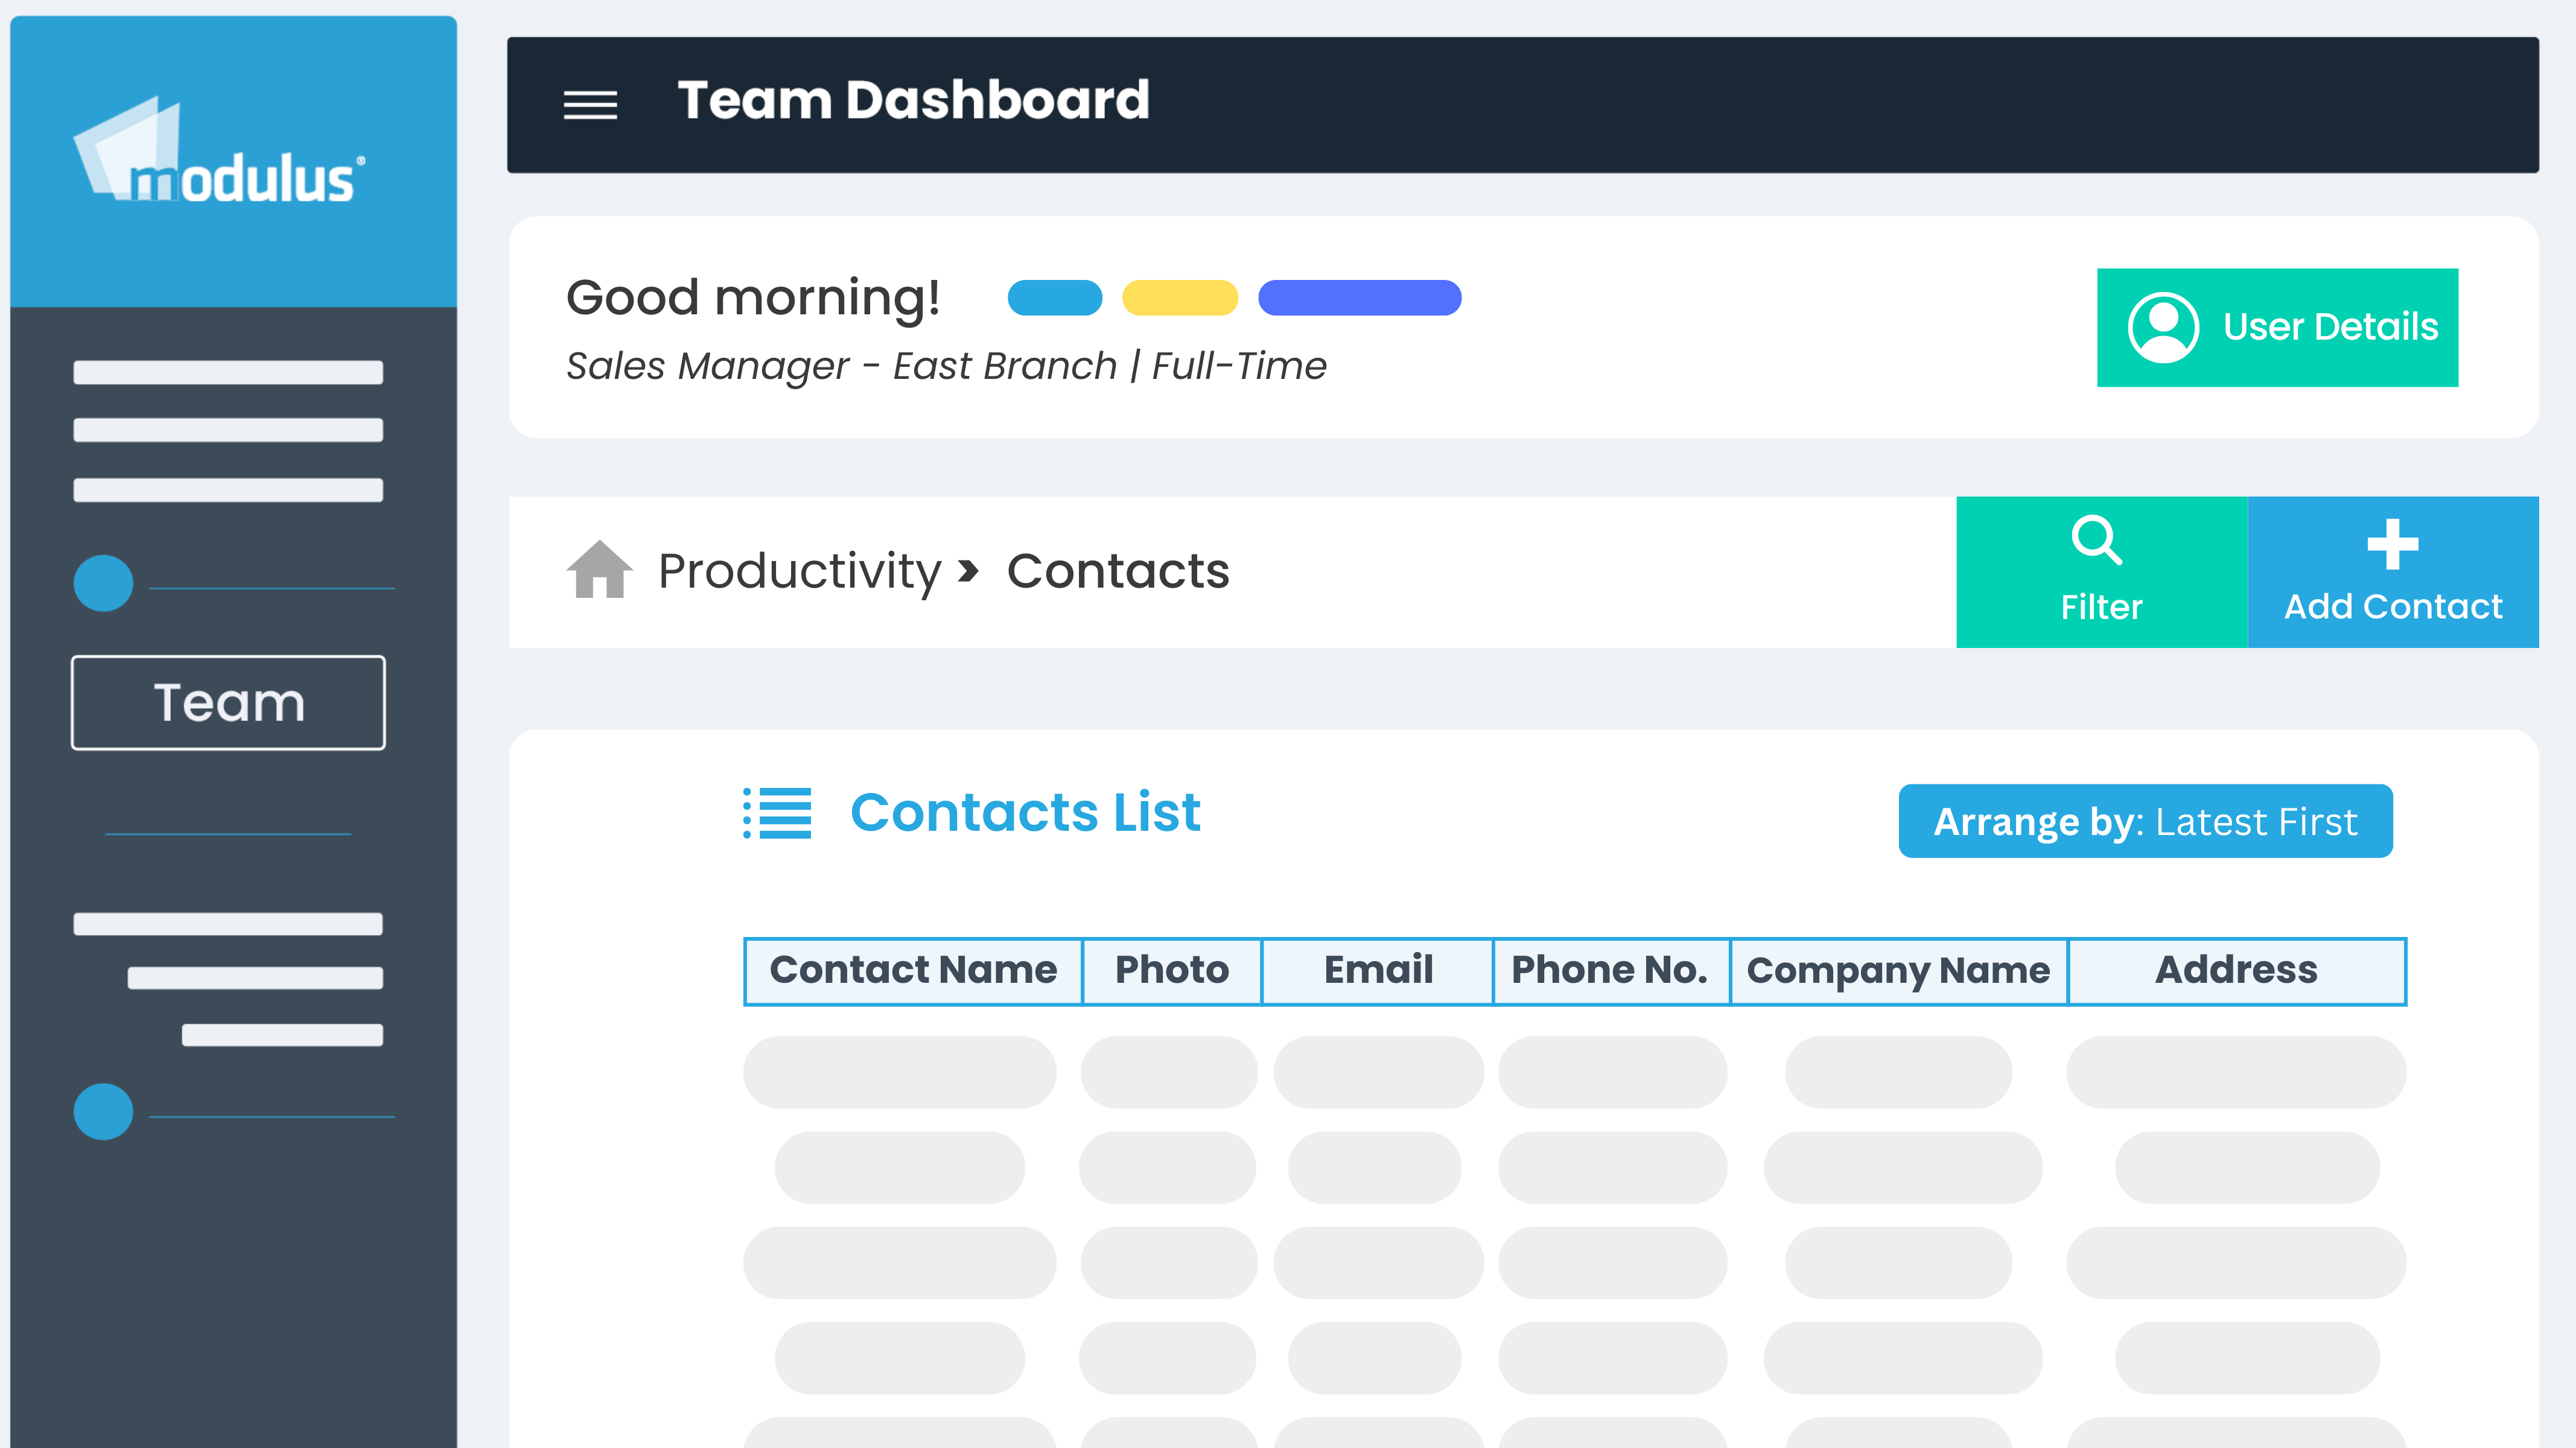Open Arrange by Latest First dropdown
Screen dimensions: 2576x1448
point(2145,821)
